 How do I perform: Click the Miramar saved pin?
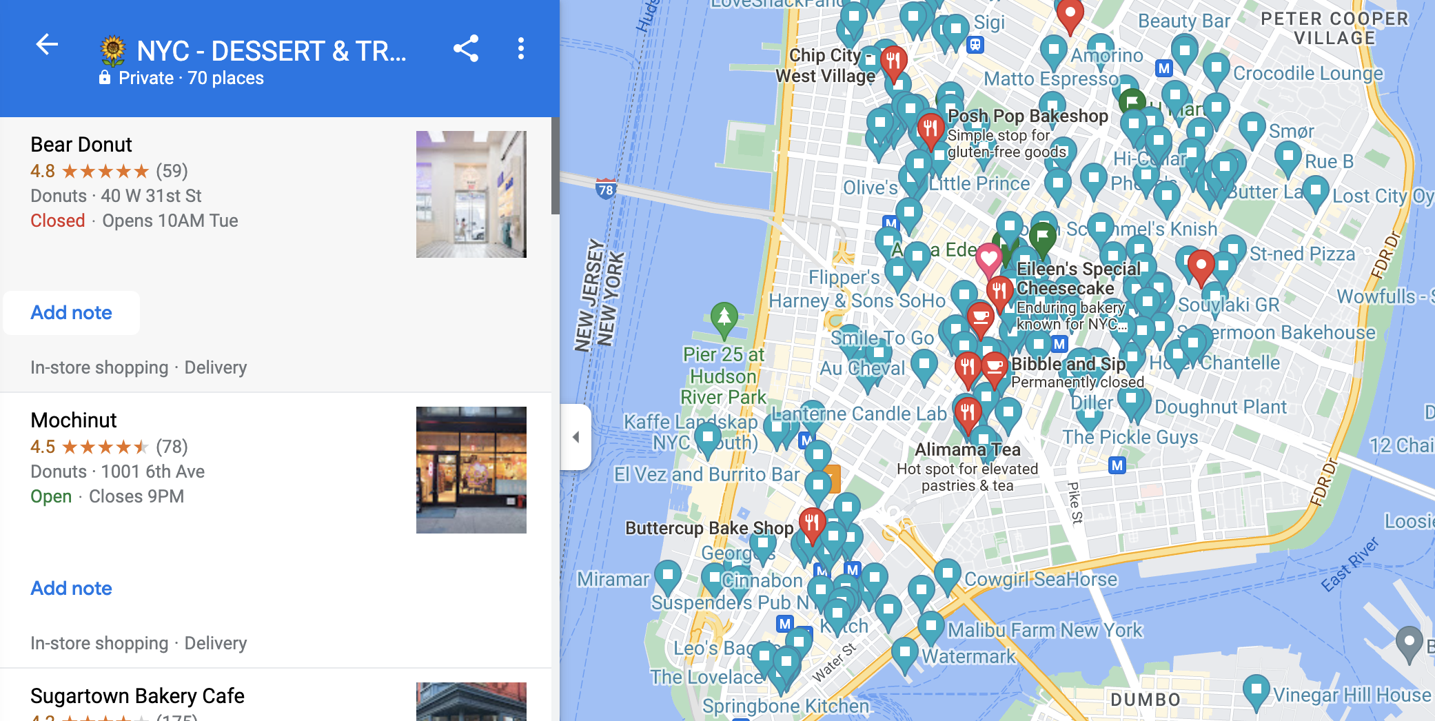click(667, 576)
